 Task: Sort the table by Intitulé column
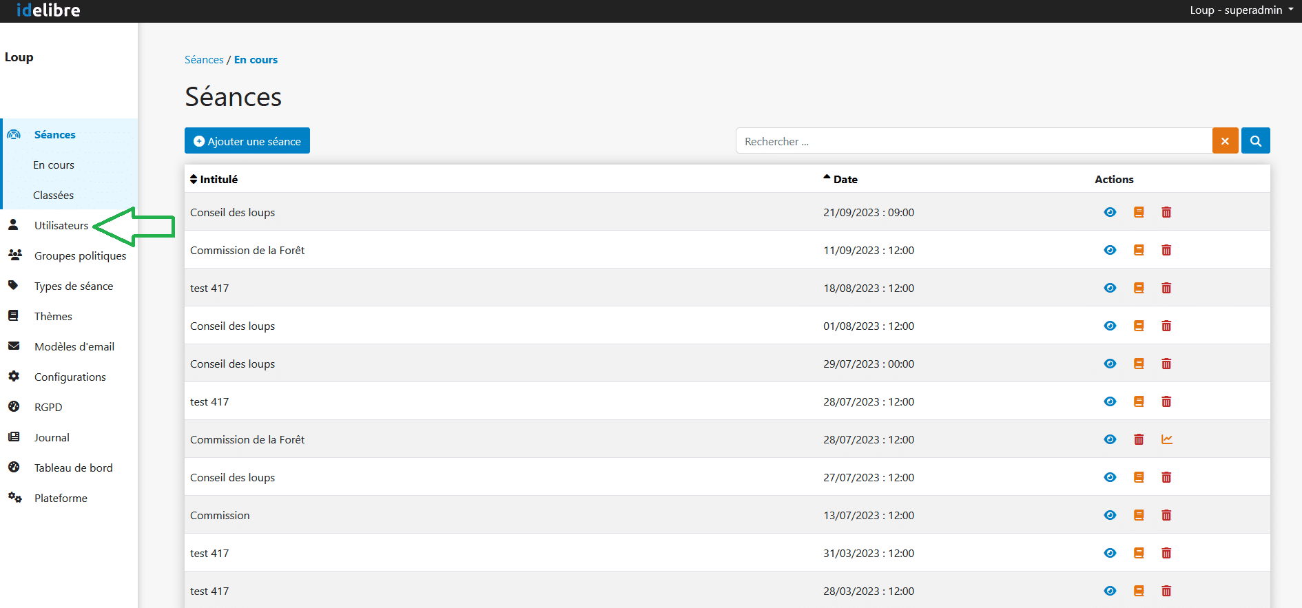coord(214,179)
